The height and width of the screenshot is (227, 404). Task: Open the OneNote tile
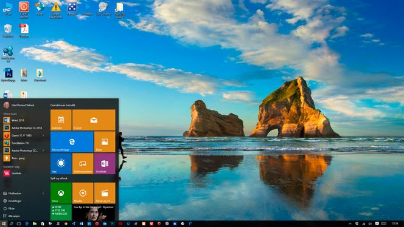(x=105, y=163)
